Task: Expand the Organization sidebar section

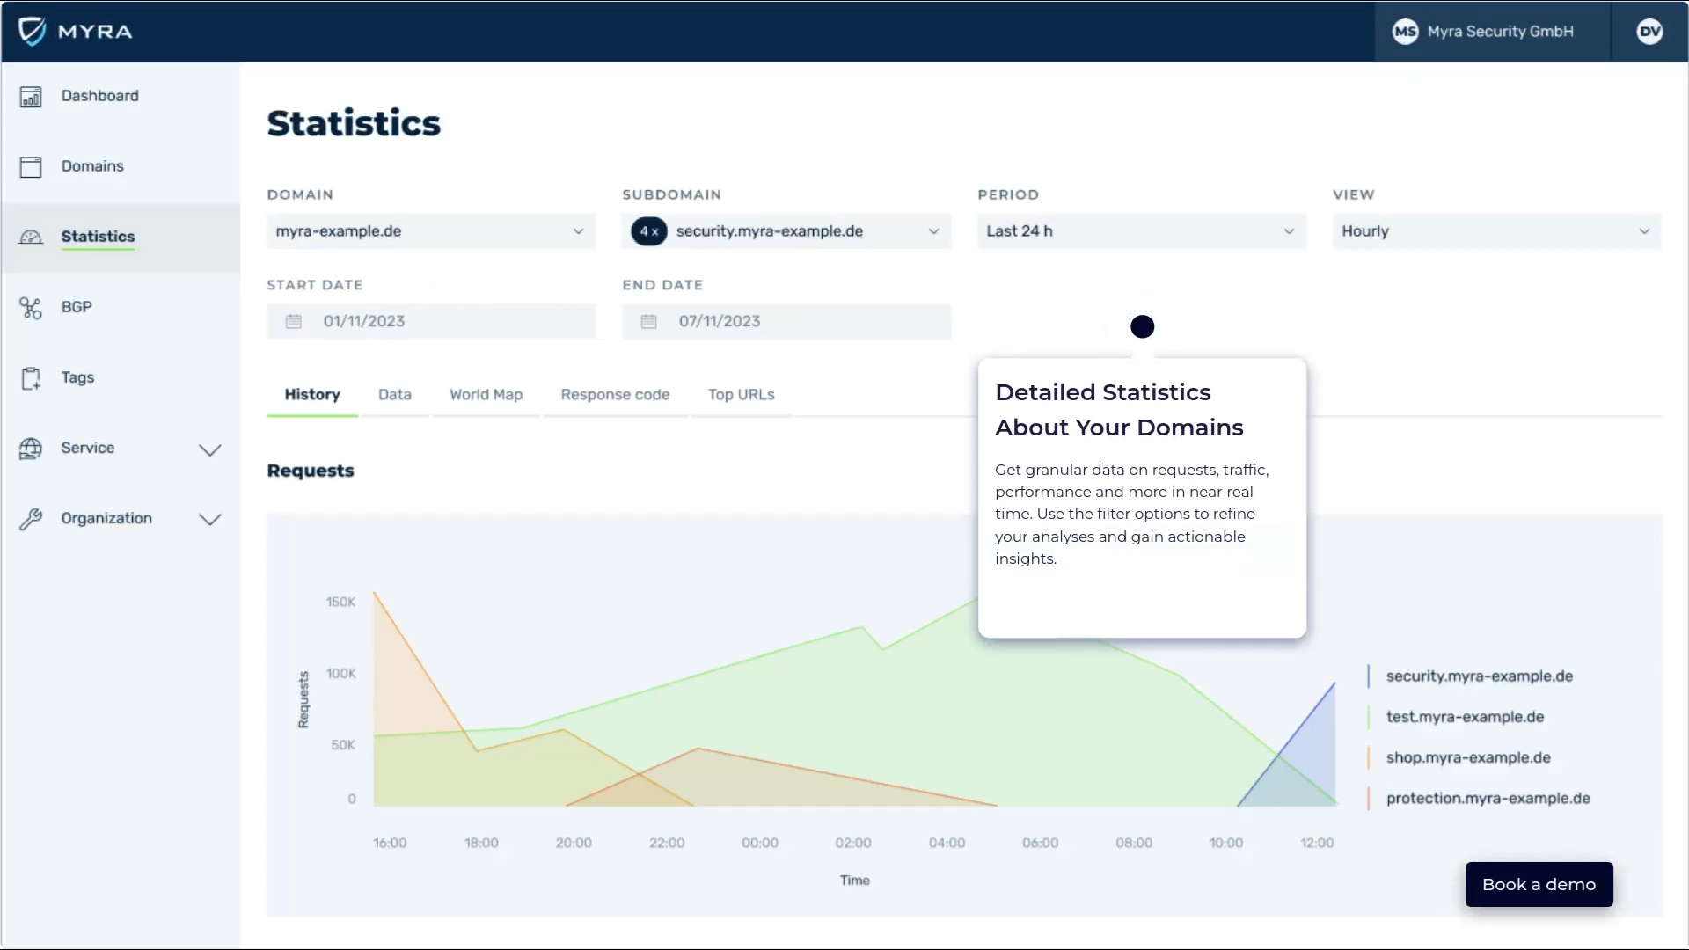Action: click(x=209, y=519)
